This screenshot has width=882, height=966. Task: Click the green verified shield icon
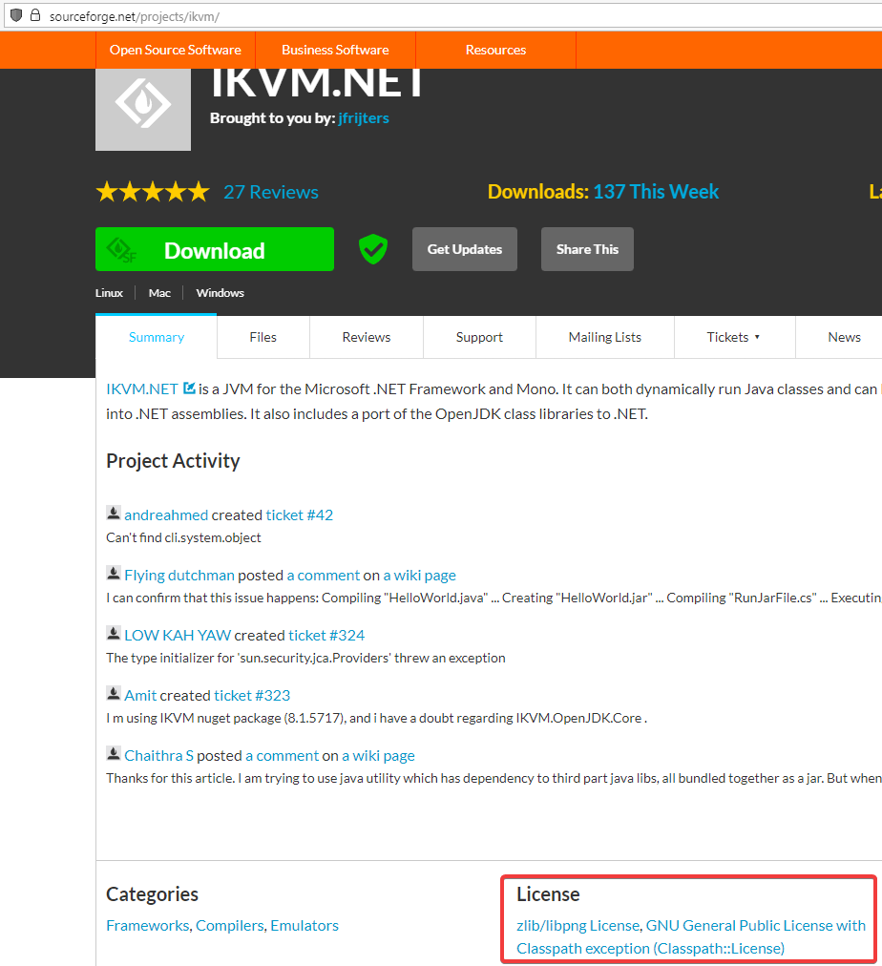point(372,248)
